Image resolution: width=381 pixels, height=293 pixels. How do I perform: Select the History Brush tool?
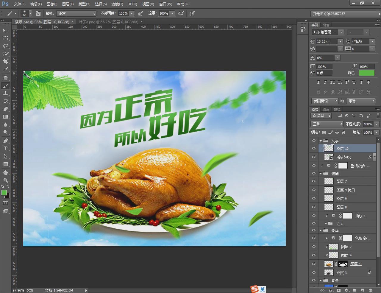(6, 101)
